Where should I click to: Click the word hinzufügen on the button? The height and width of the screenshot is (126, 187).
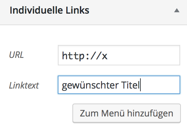pos(150,113)
